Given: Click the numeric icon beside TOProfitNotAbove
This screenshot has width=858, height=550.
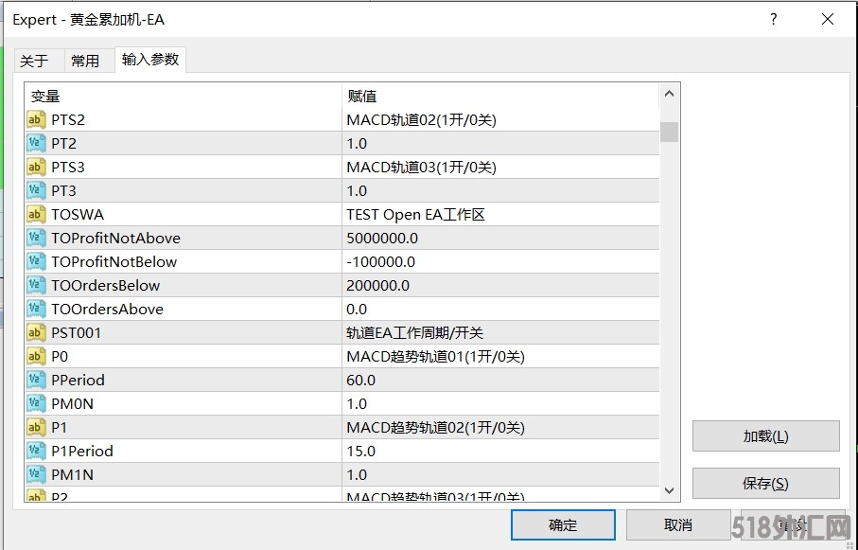Looking at the screenshot, I should point(36,239).
